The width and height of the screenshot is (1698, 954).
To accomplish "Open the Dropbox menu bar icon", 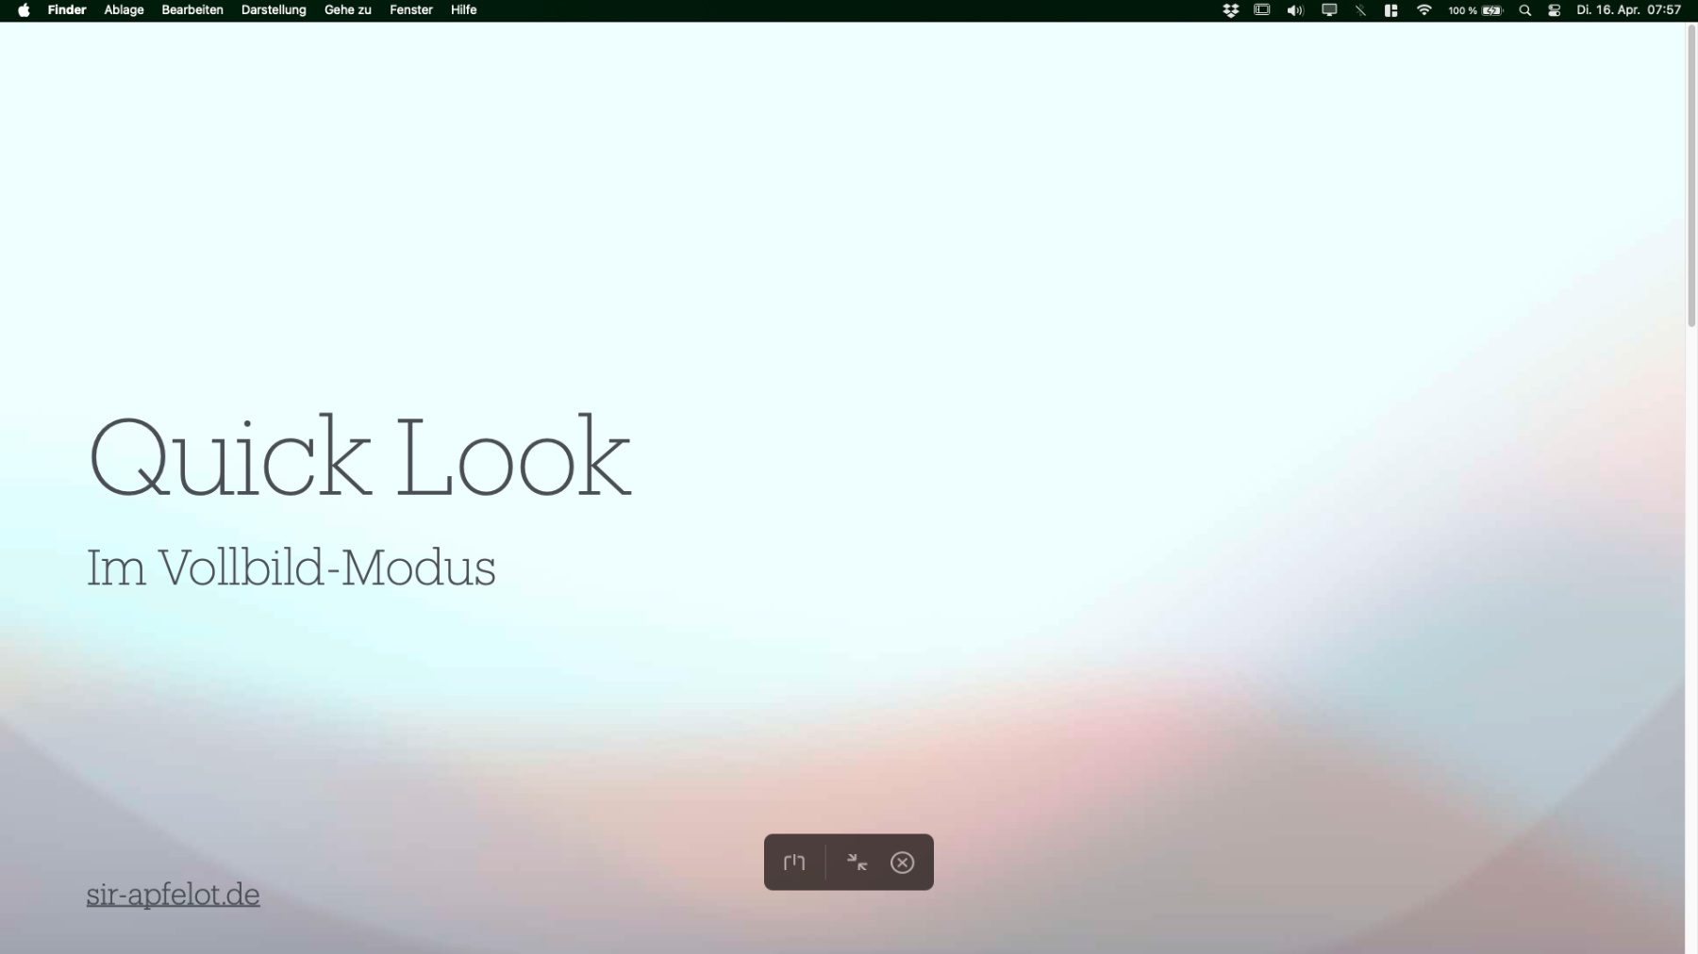I will (1230, 10).
